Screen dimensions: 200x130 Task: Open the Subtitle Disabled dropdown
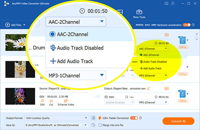coord(119,102)
